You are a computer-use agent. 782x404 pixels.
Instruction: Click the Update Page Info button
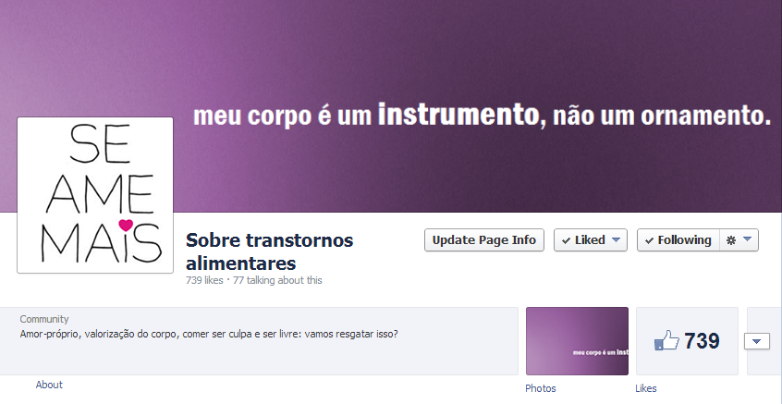click(483, 240)
